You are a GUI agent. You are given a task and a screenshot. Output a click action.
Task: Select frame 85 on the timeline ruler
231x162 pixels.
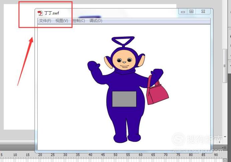203,155
